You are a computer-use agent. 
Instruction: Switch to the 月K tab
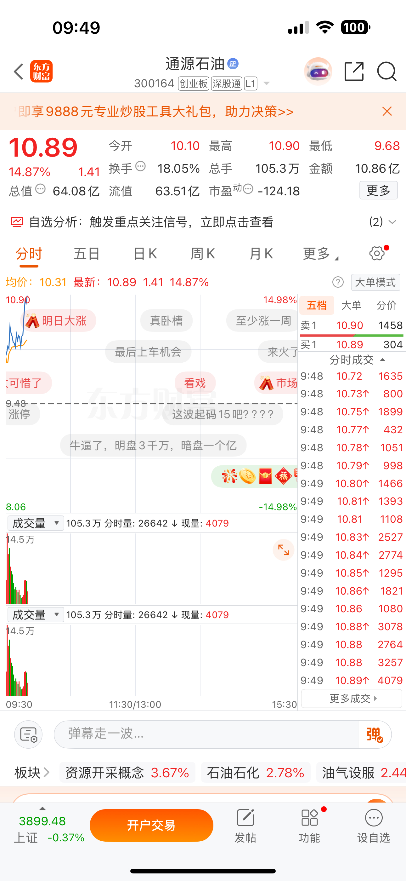(261, 254)
